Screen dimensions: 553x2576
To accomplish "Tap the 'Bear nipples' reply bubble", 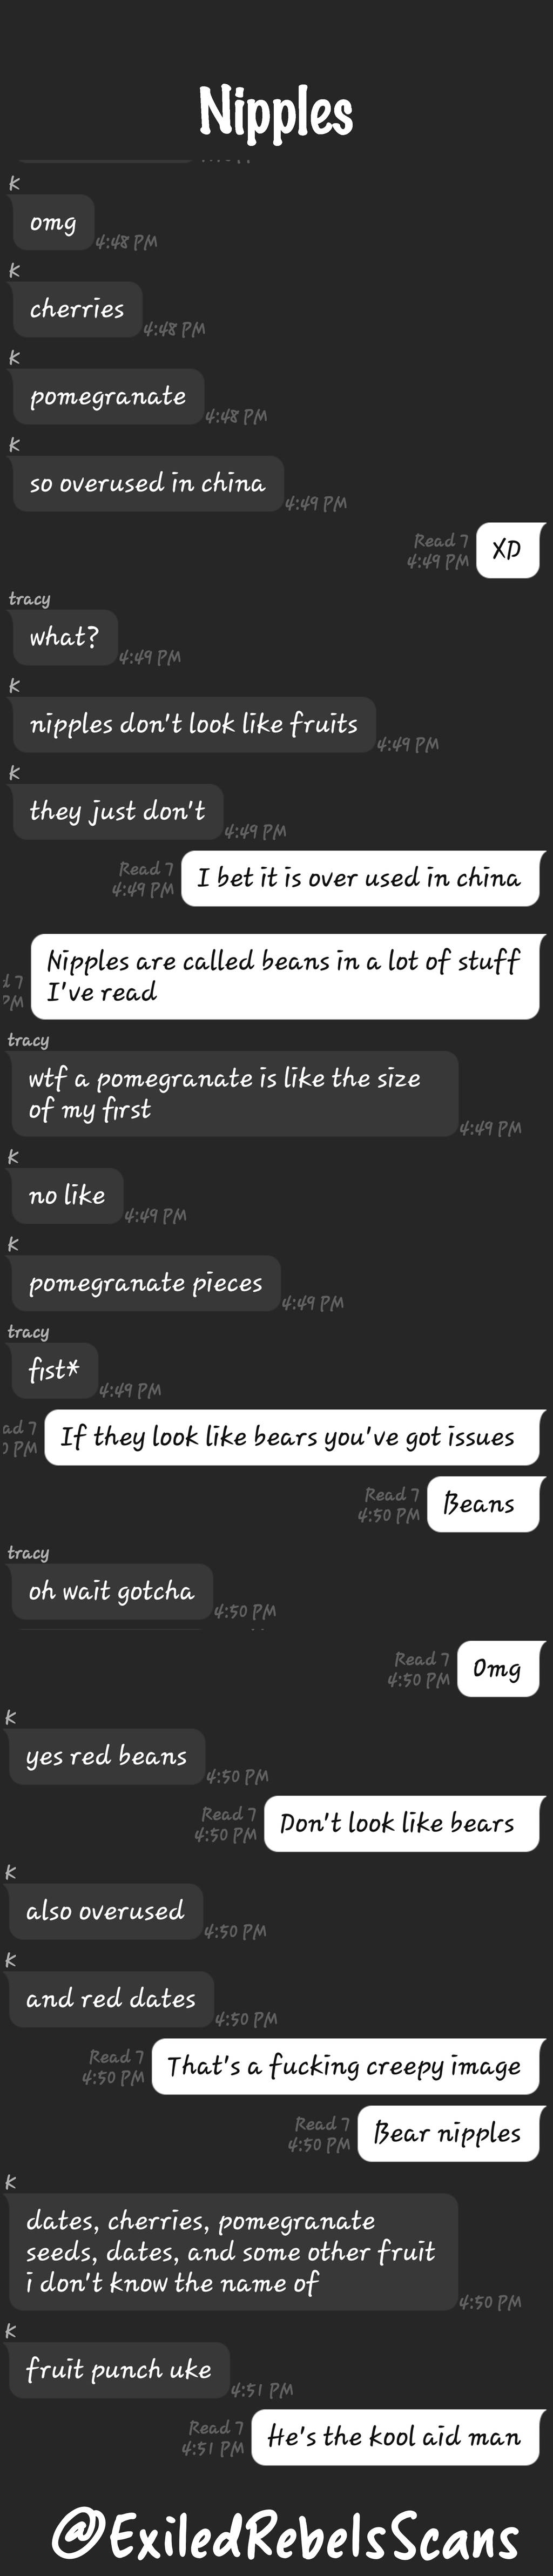I will (449, 2133).
